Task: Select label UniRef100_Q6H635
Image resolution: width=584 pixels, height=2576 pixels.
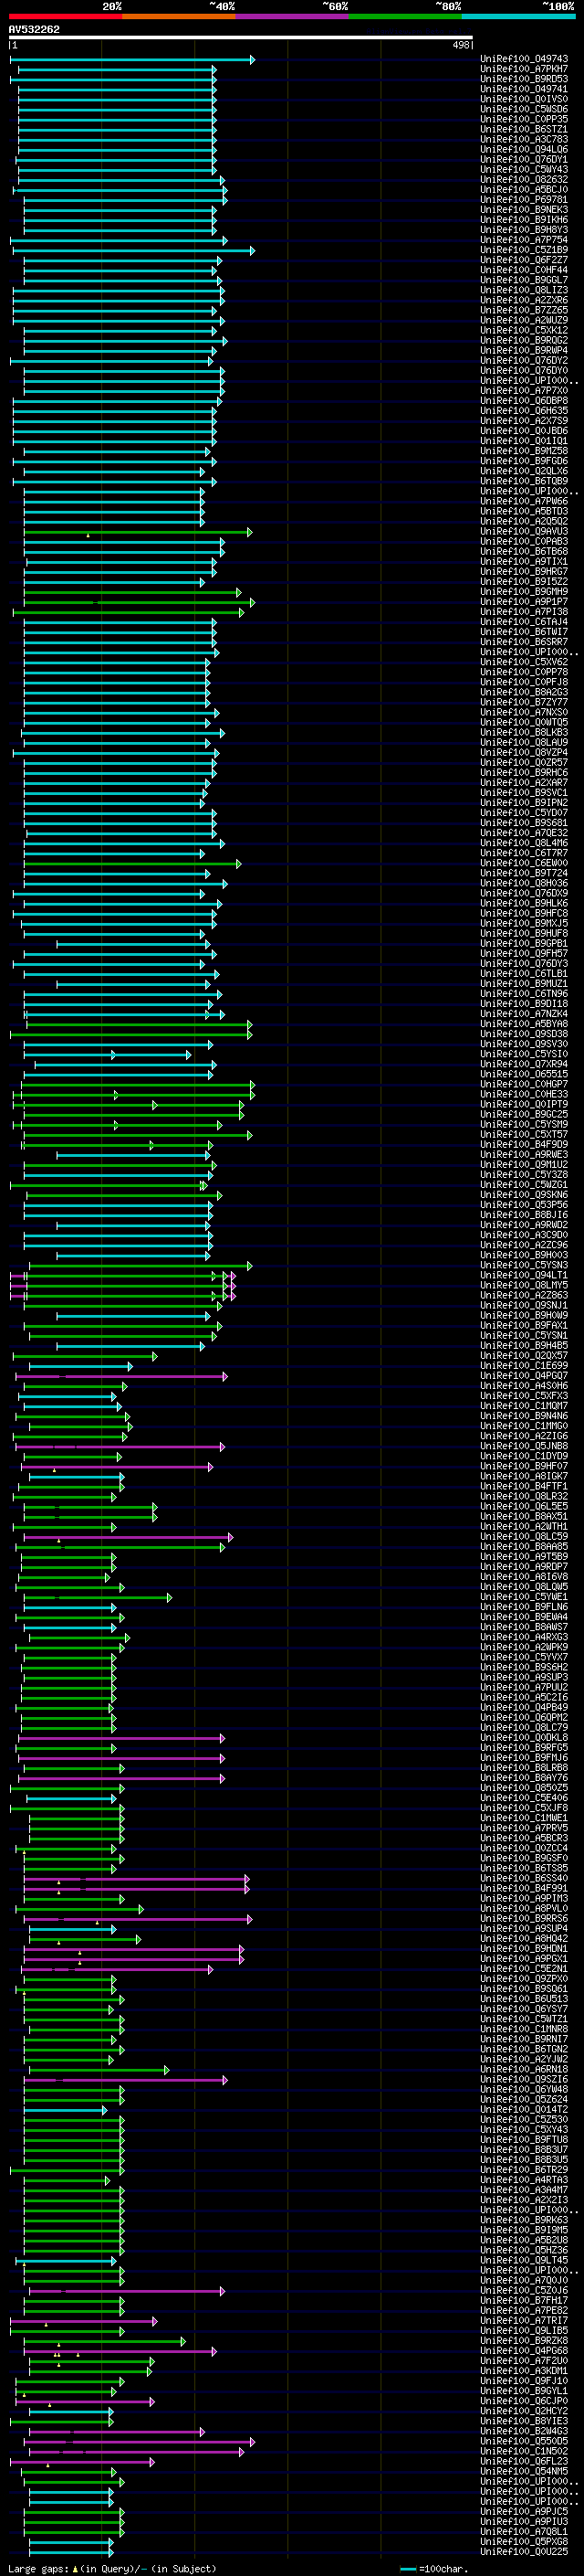Action: 524,411
